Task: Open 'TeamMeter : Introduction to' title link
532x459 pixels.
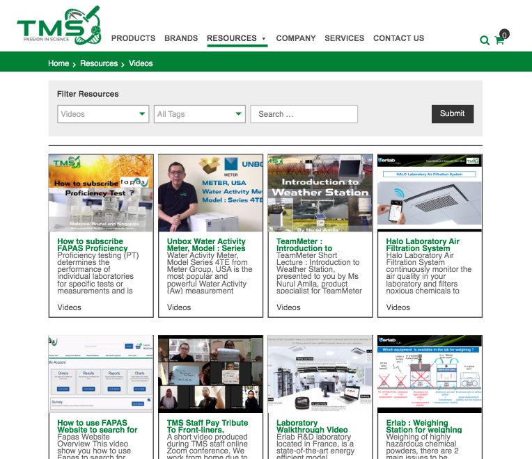Action: coord(304,245)
